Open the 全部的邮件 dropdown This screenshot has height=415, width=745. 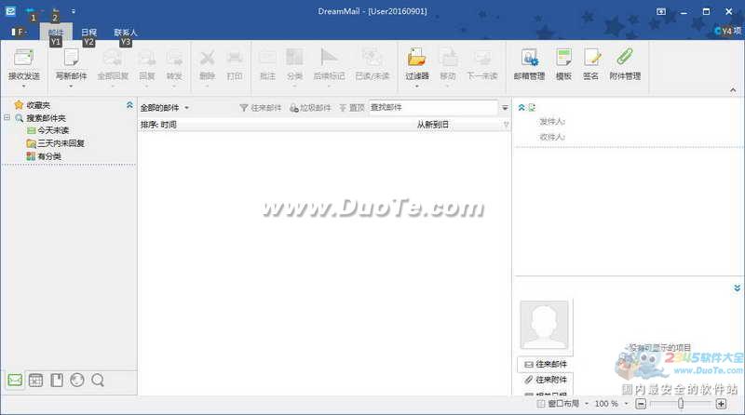pyautogui.click(x=165, y=108)
